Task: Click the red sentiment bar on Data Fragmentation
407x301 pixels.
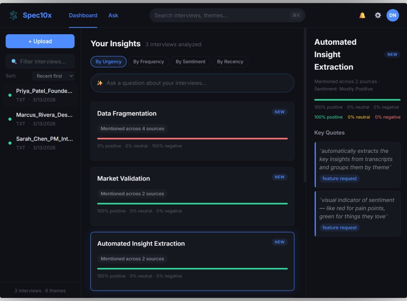Action: tap(192, 138)
